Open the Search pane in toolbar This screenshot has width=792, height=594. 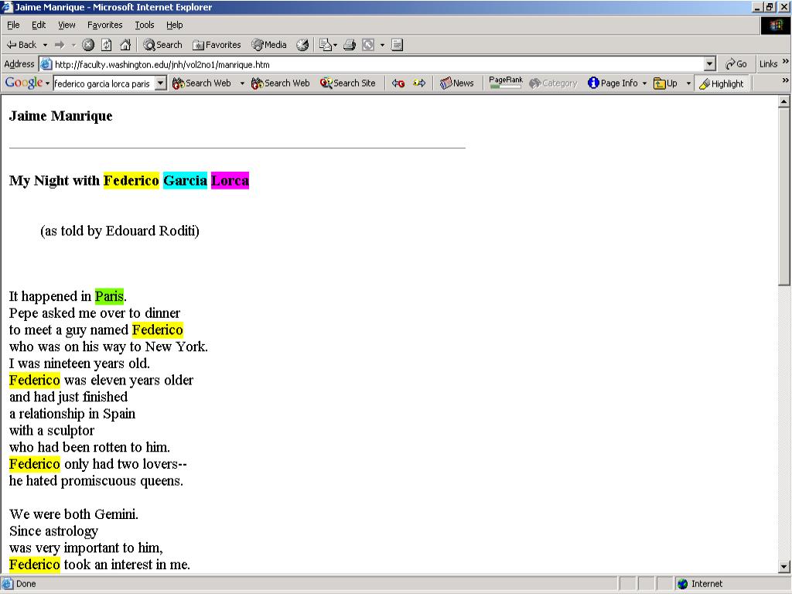[162, 45]
